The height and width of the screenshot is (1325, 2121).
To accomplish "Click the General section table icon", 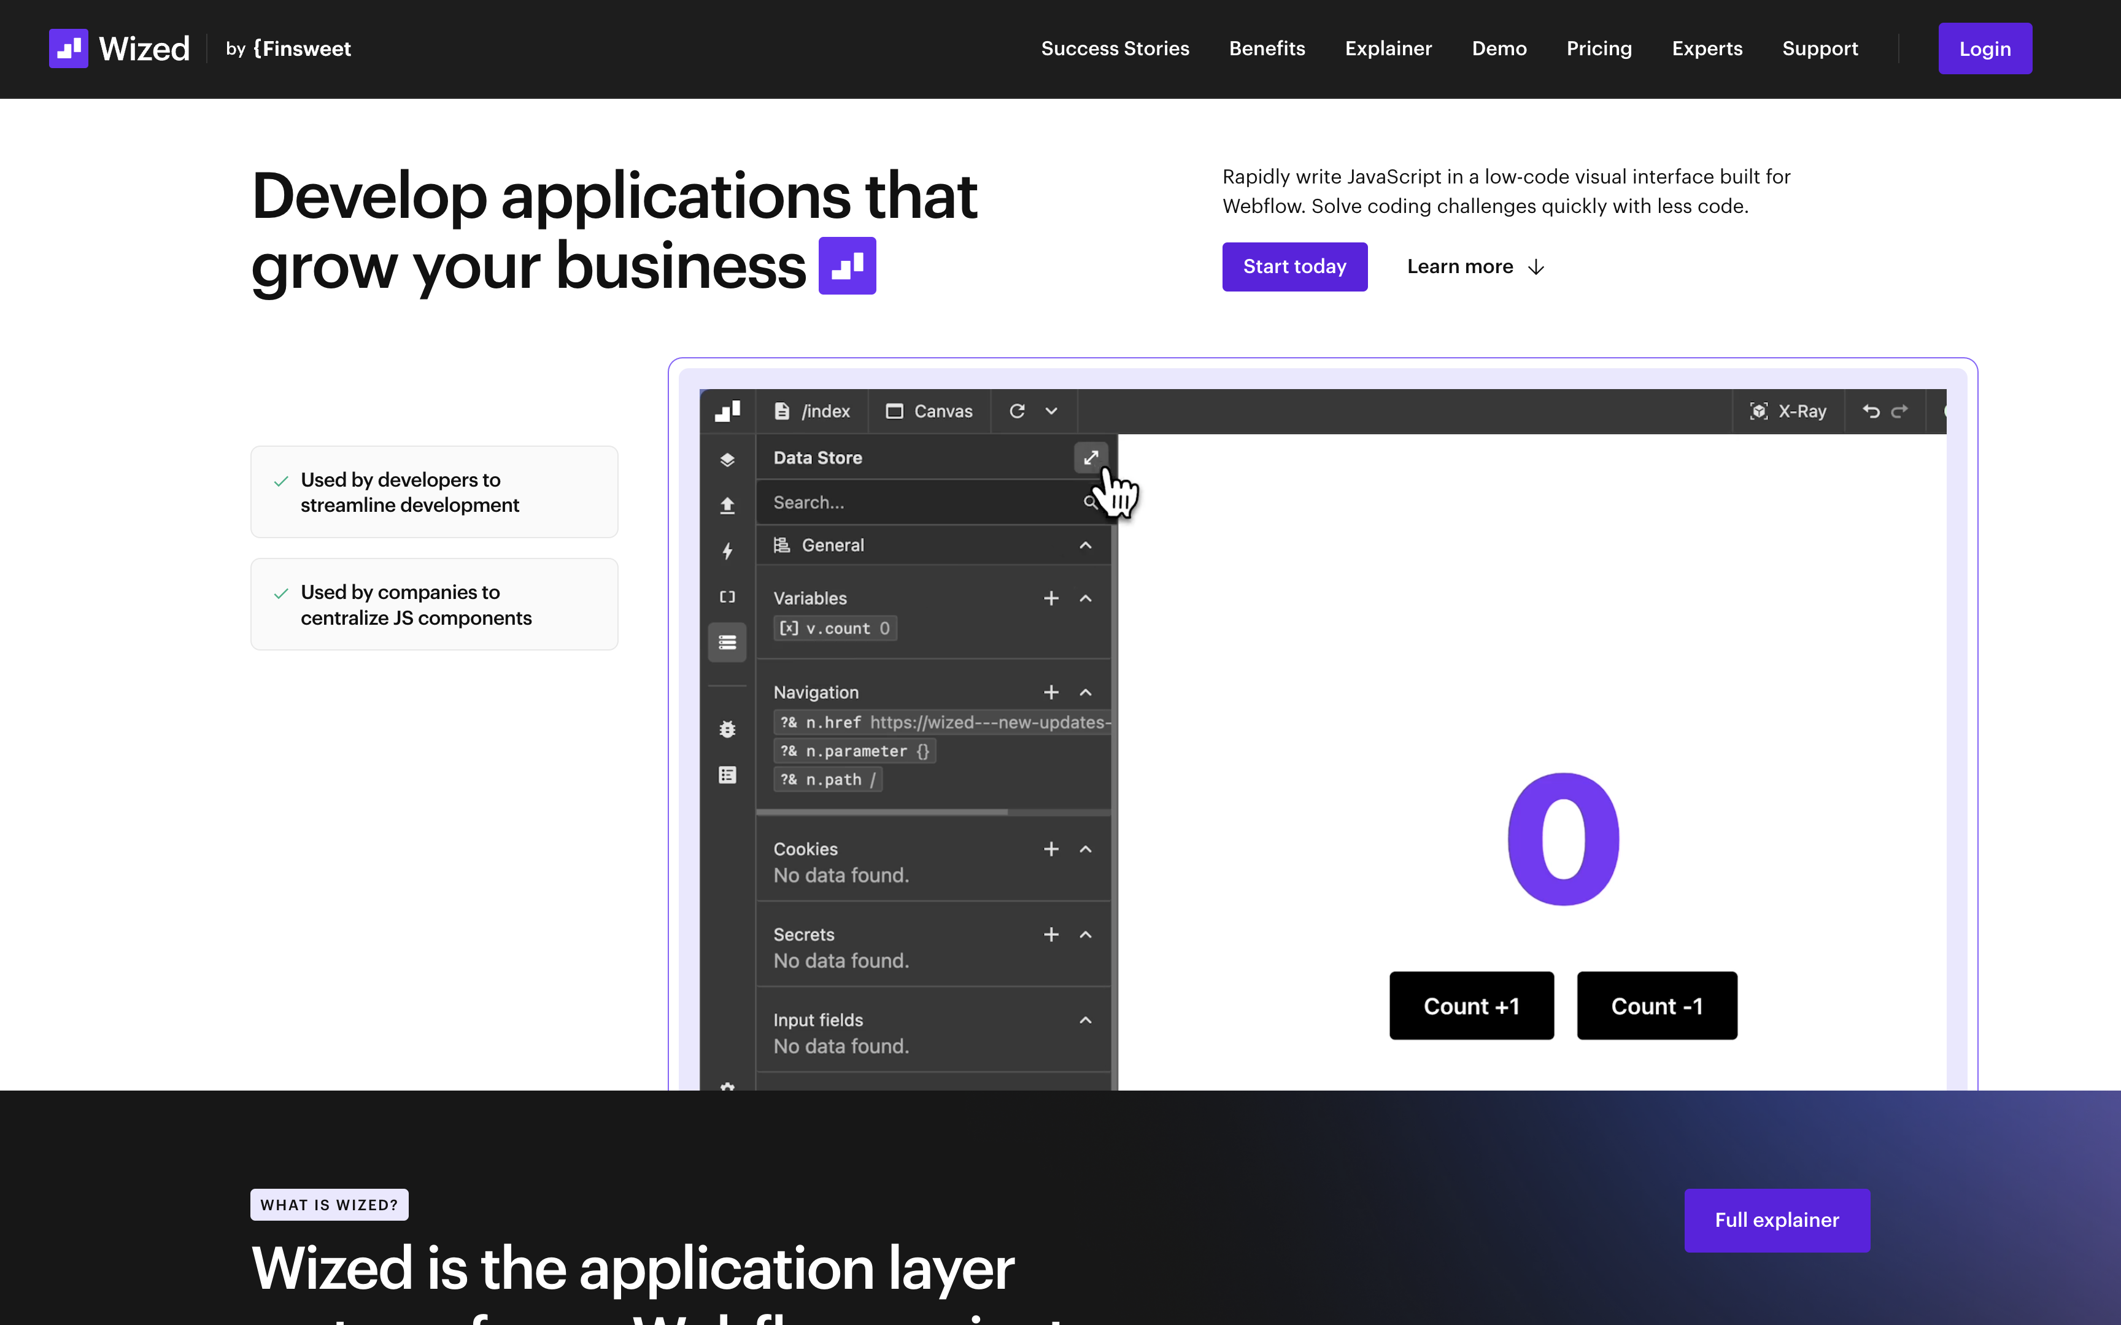I will (781, 545).
